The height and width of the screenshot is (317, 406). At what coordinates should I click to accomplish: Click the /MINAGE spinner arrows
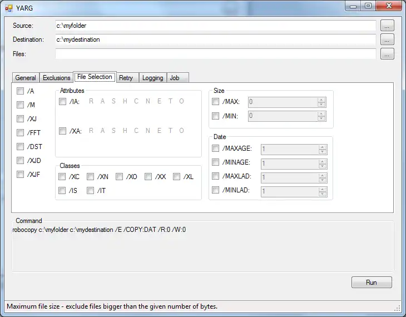click(x=323, y=164)
